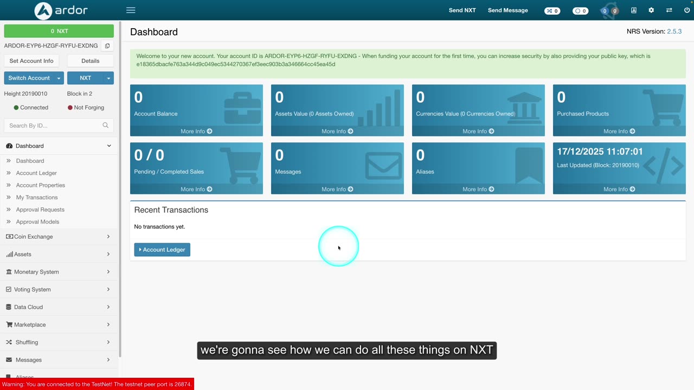694x390 pixels.
Task: Open More Info for Currencies Value
Action: tap(478, 131)
